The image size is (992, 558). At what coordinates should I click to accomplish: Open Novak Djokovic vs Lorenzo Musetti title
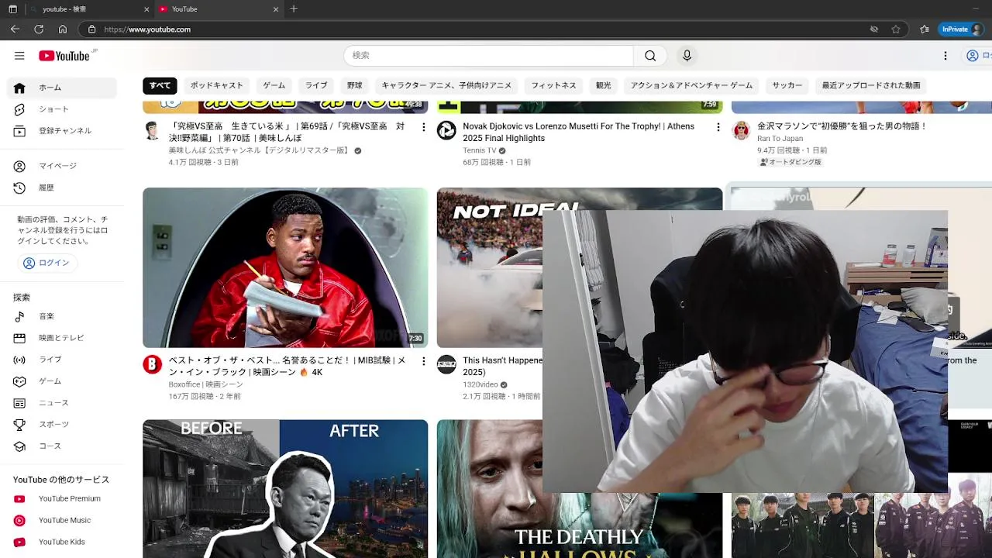click(579, 132)
